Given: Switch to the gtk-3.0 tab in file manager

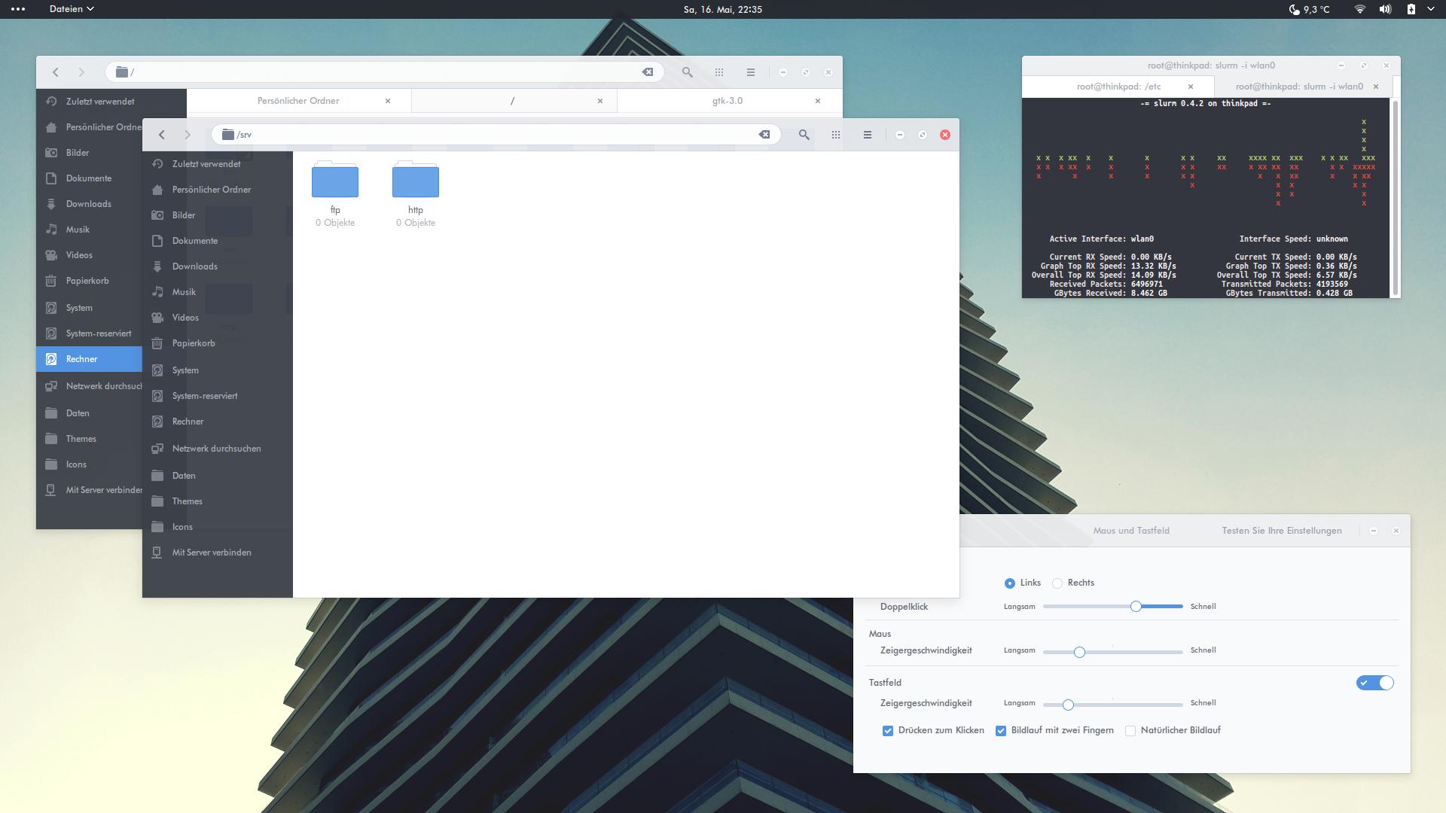Looking at the screenshot, I should pyautogui.click(x=725, y=99).
